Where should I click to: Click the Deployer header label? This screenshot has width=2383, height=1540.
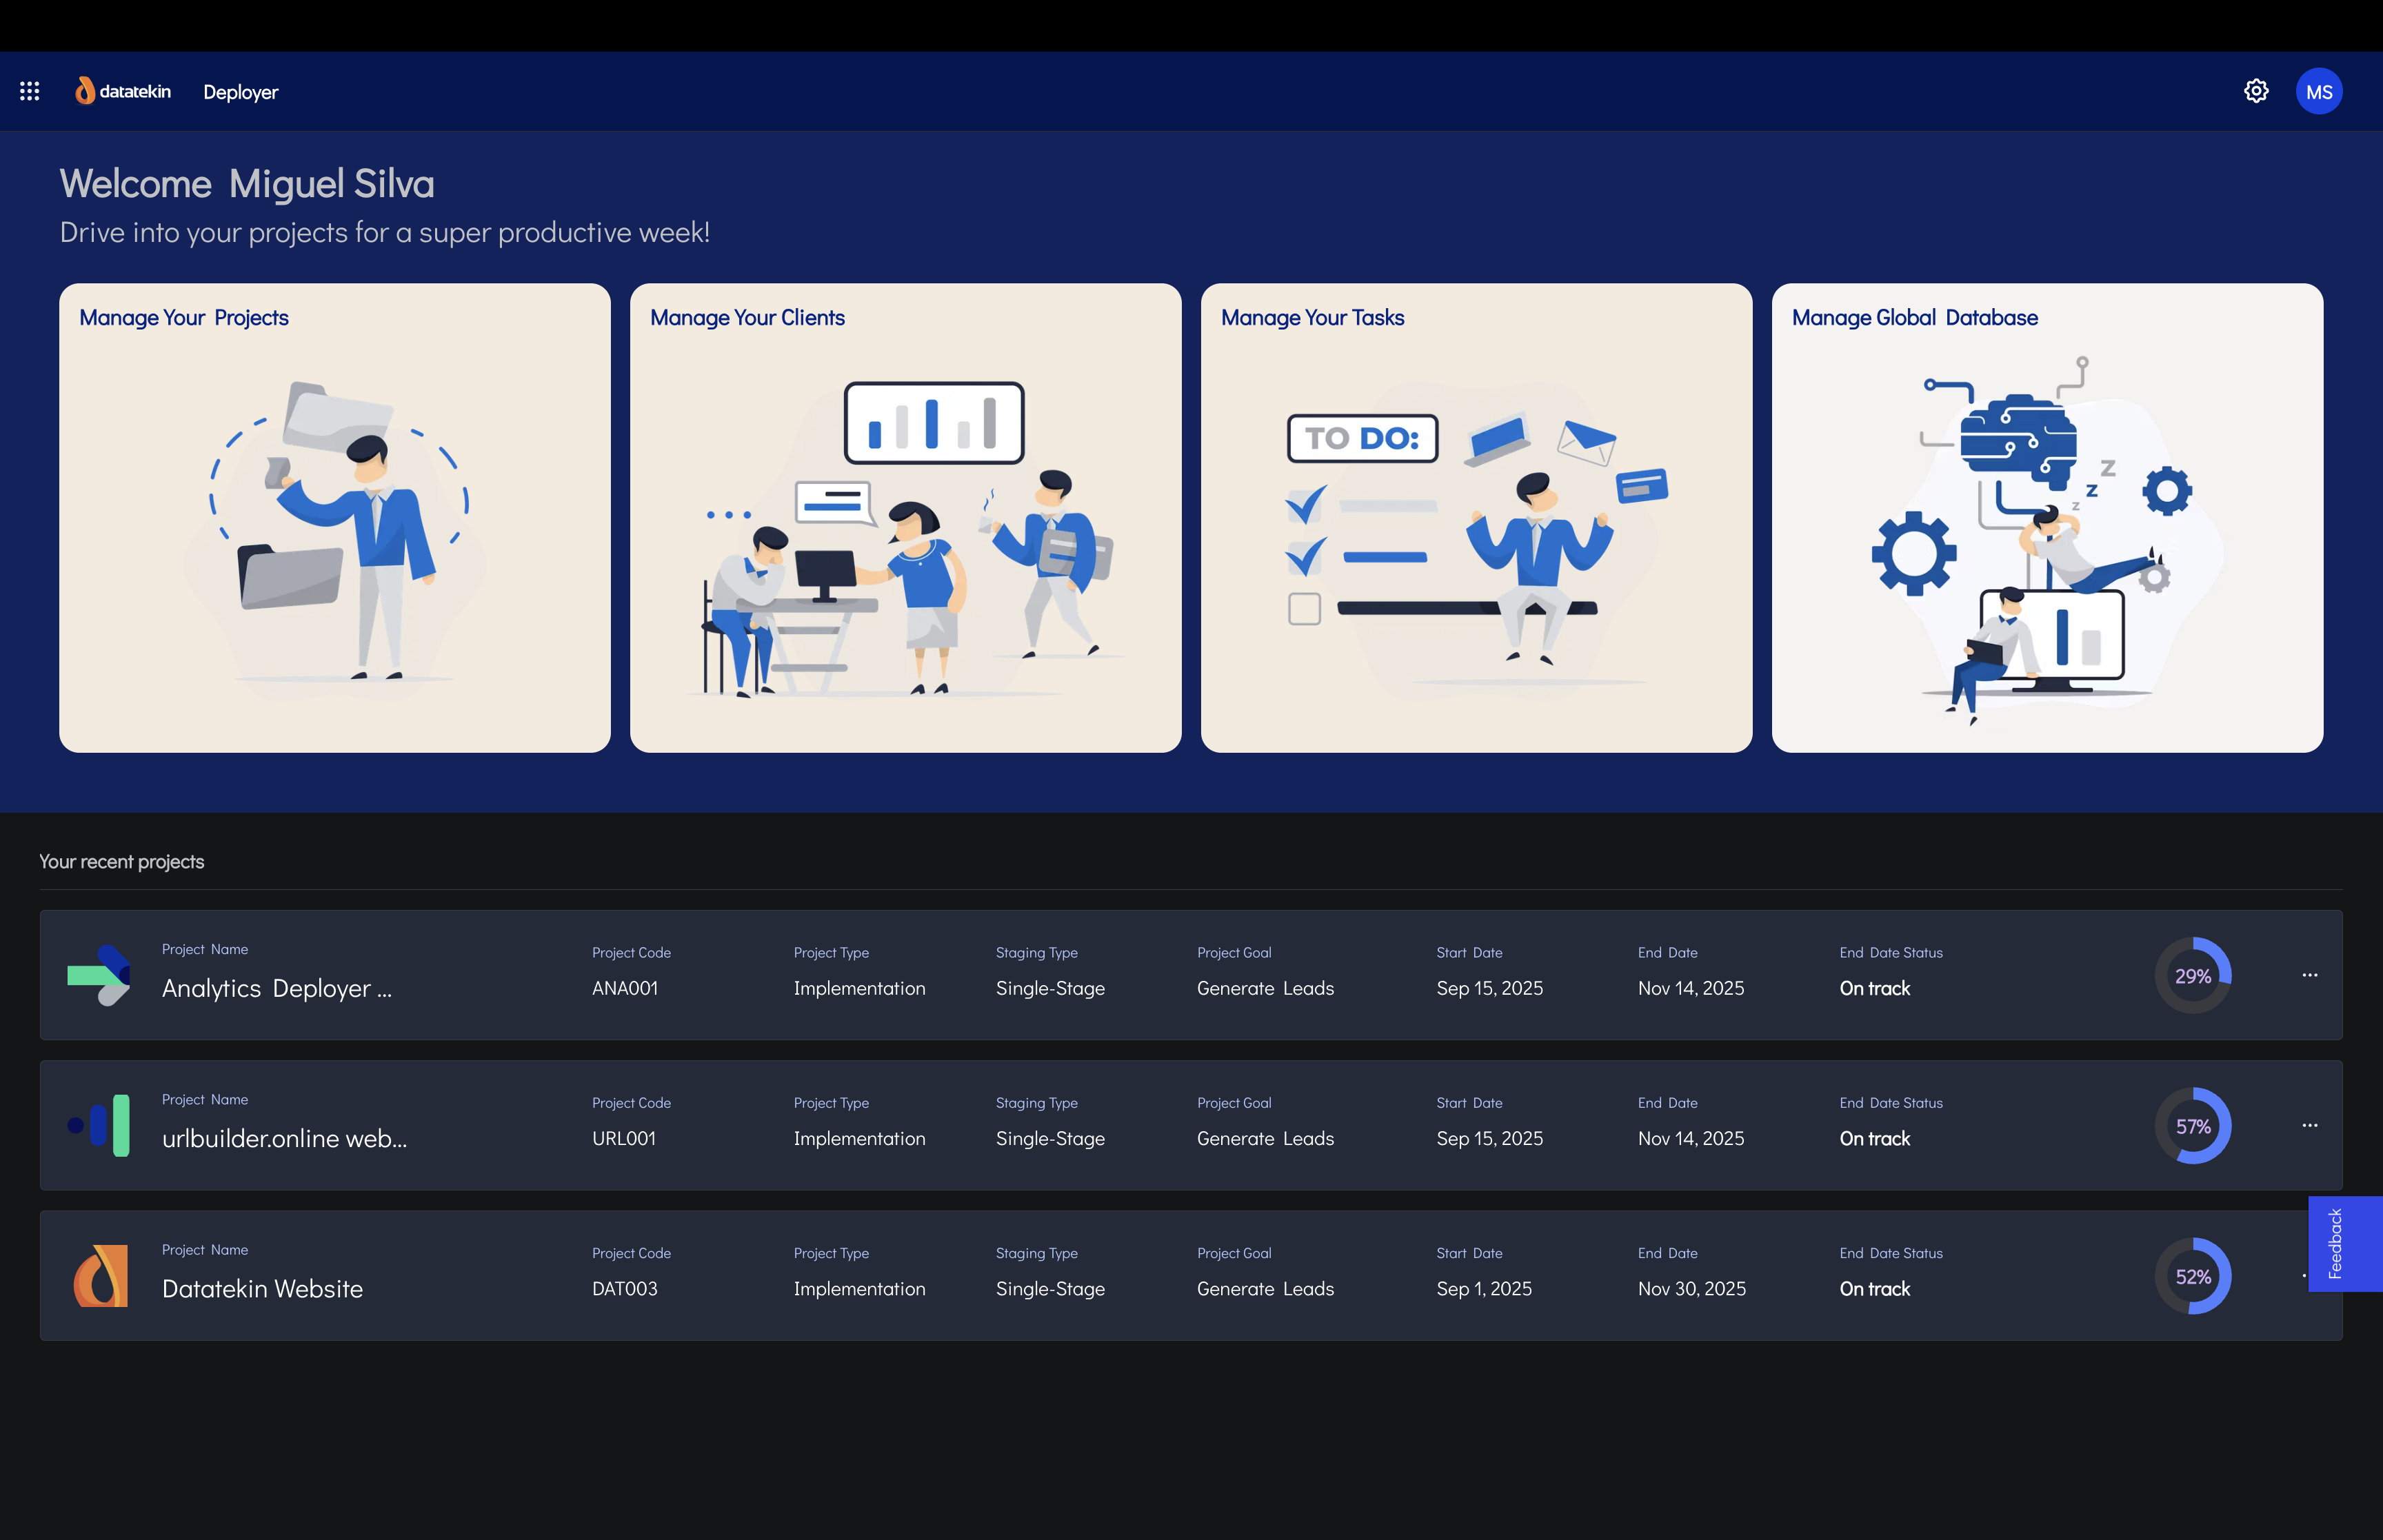tap(240, 92)
